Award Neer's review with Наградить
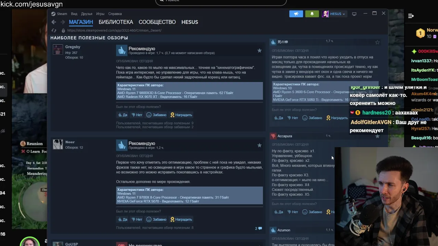 [x=181, y=219]
